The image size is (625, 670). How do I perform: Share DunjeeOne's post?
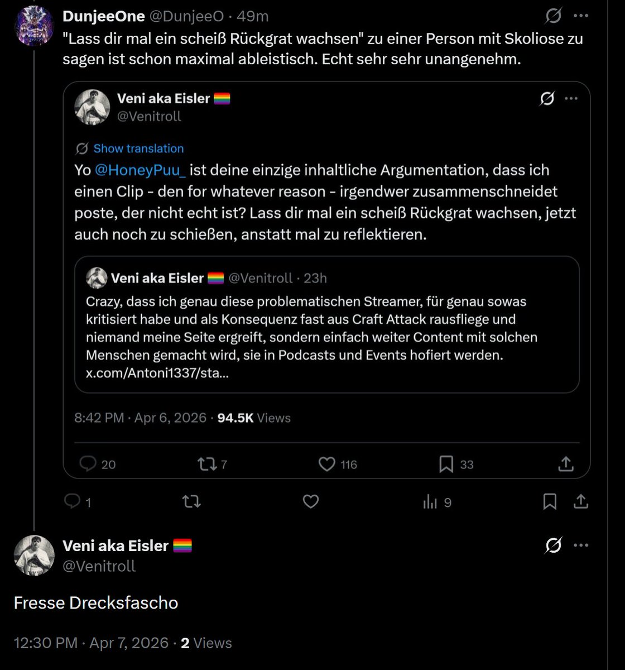(581, 502)
